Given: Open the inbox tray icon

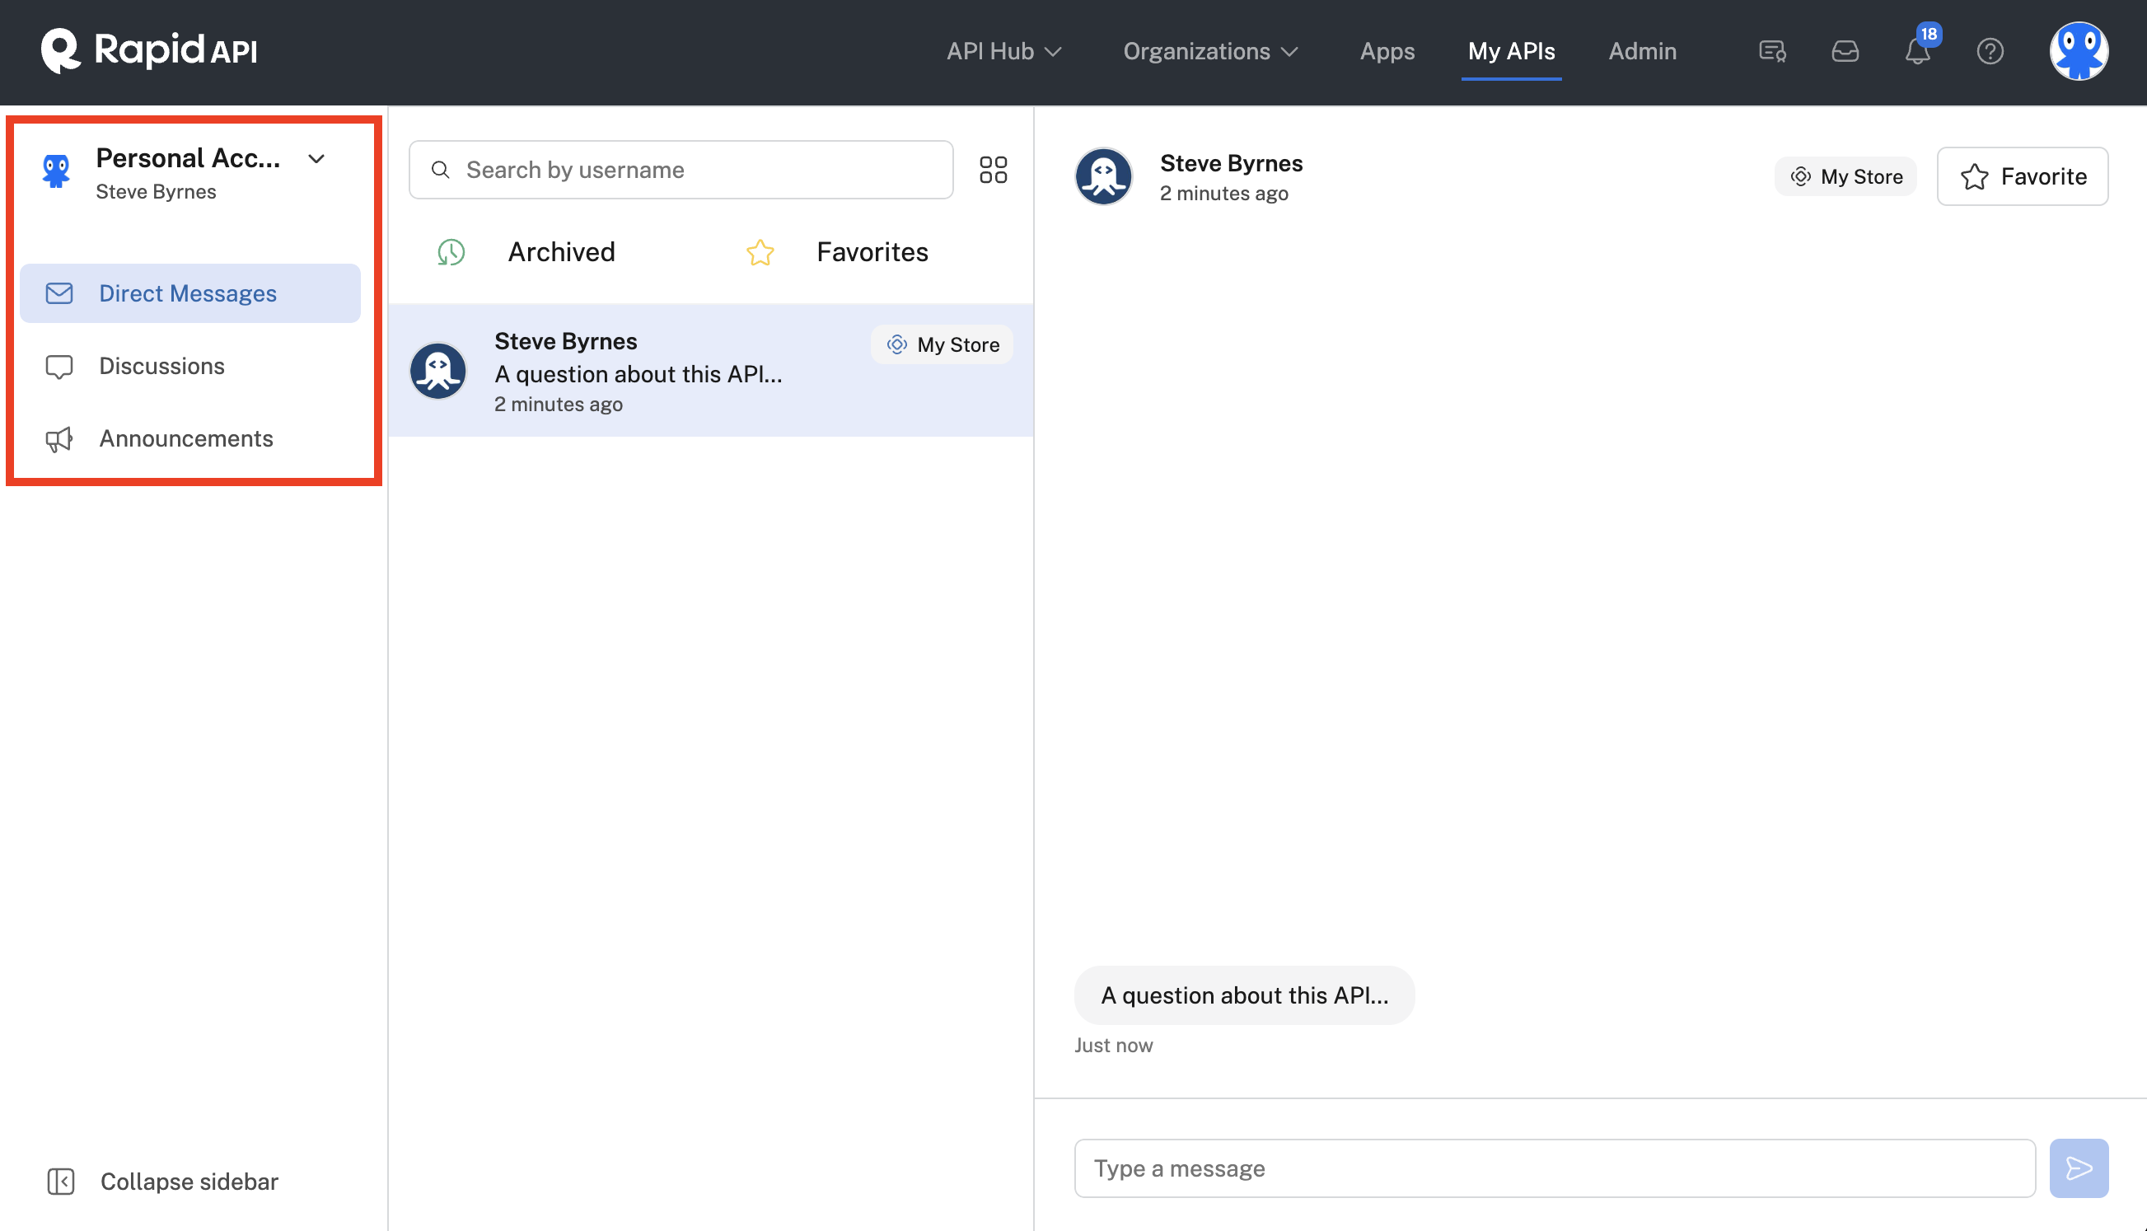Looking at the screenshot, I should click(x=1845, y=52).
